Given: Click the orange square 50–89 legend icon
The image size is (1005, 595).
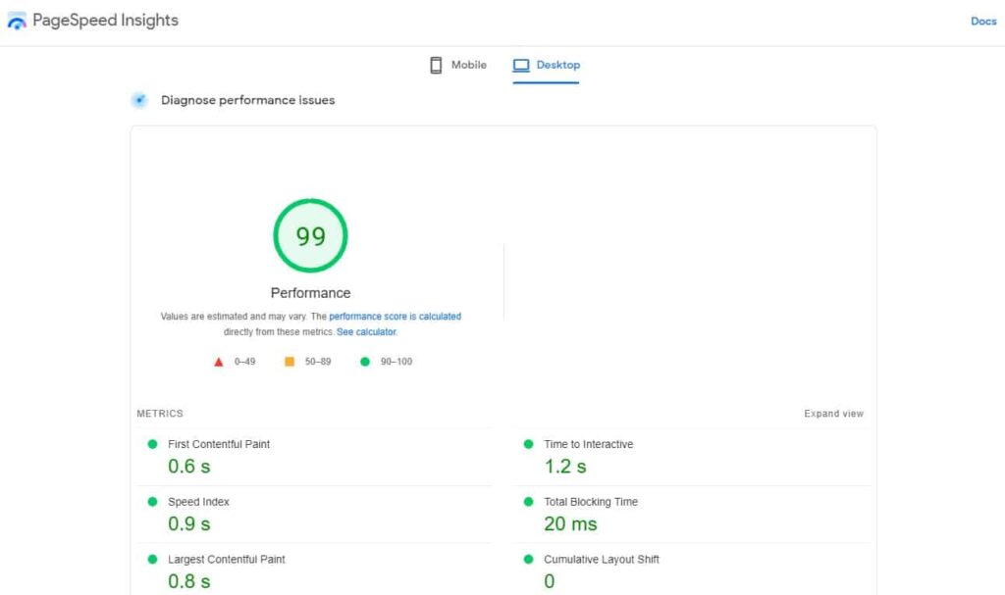Looking at the screenshot, I should coord(290,362).
